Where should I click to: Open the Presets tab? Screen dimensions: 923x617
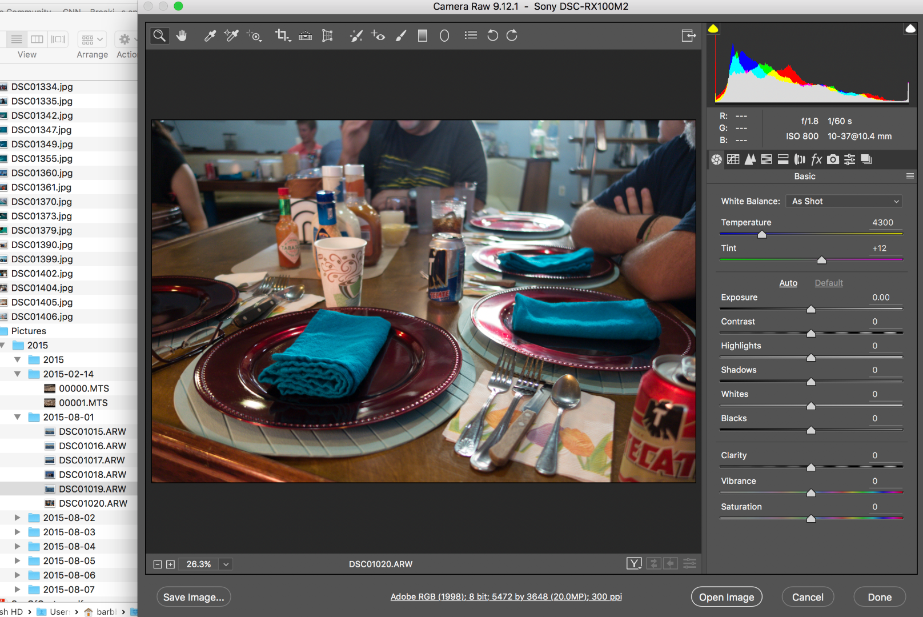(x=850, y=159)
